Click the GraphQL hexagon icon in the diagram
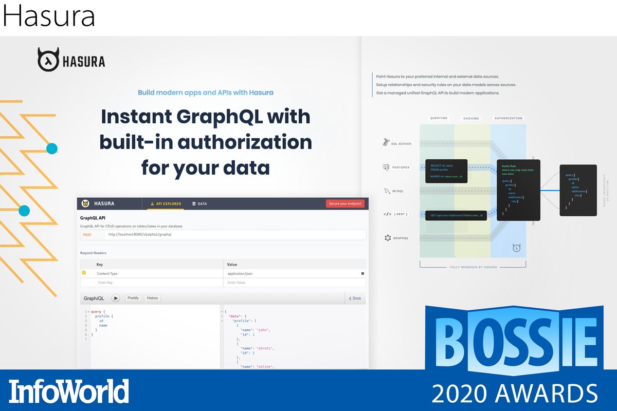 click(x=387, y=238)
